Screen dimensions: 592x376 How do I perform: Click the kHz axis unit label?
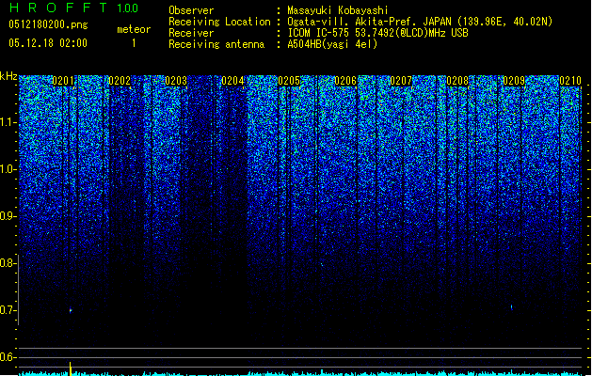pyautogui.click(x=8, y=76)
